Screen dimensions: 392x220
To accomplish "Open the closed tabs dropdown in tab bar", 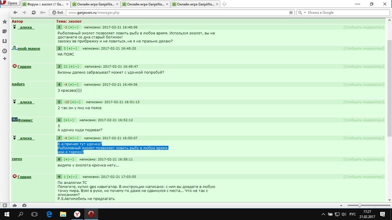I will point(357,4).
